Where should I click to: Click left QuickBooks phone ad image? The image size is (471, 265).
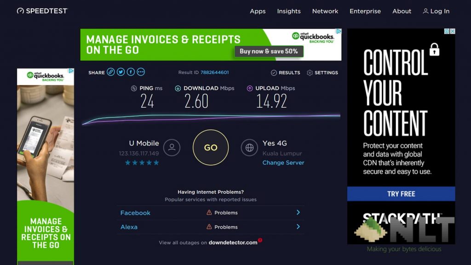point(46,144)
